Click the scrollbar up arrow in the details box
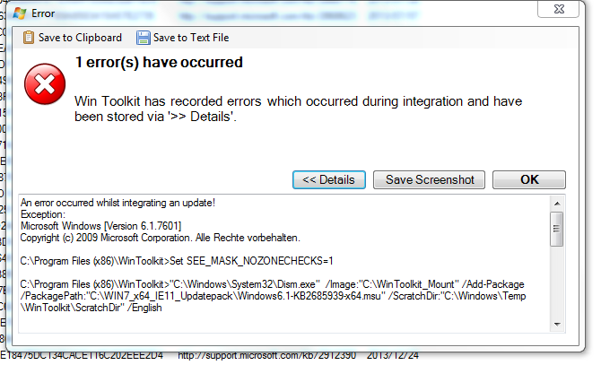 coord(557,204)
